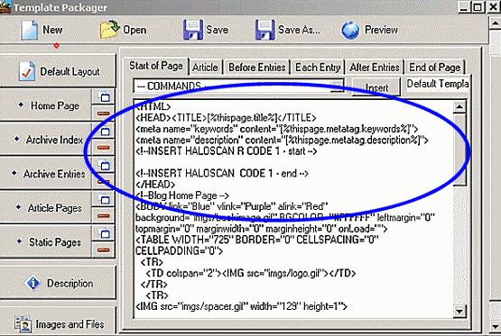The height and width of the screenshot is (336, 501).
Task: Click inside the HTML template code area
Action: click(293, 209)
